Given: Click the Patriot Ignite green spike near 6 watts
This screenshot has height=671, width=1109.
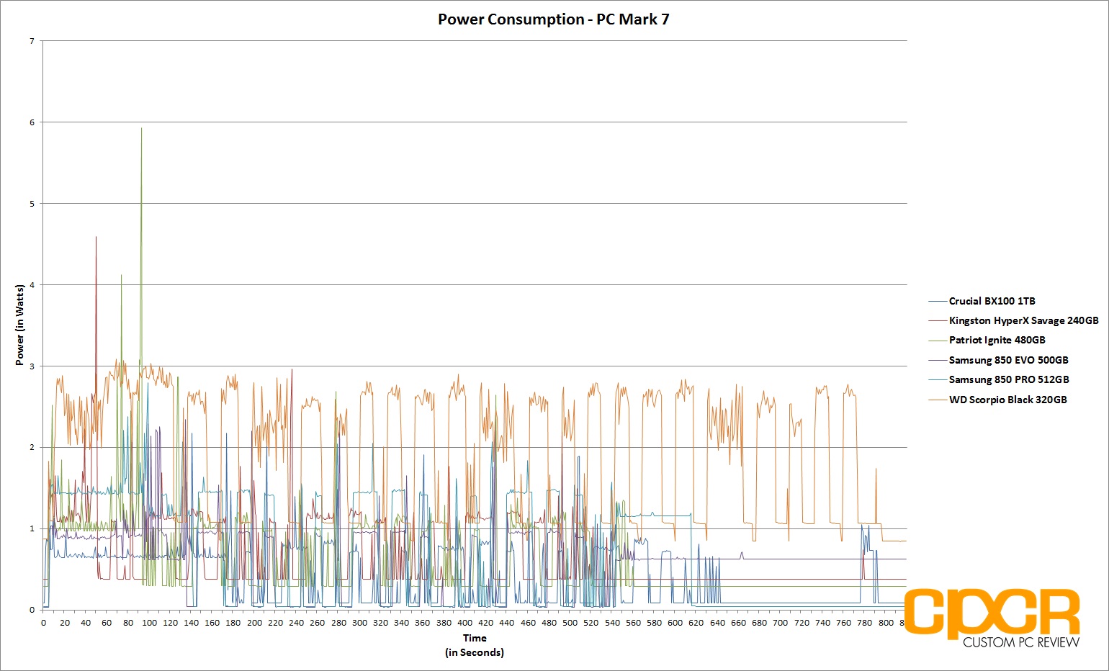Looking at the screenshot, I should (141, 130).
